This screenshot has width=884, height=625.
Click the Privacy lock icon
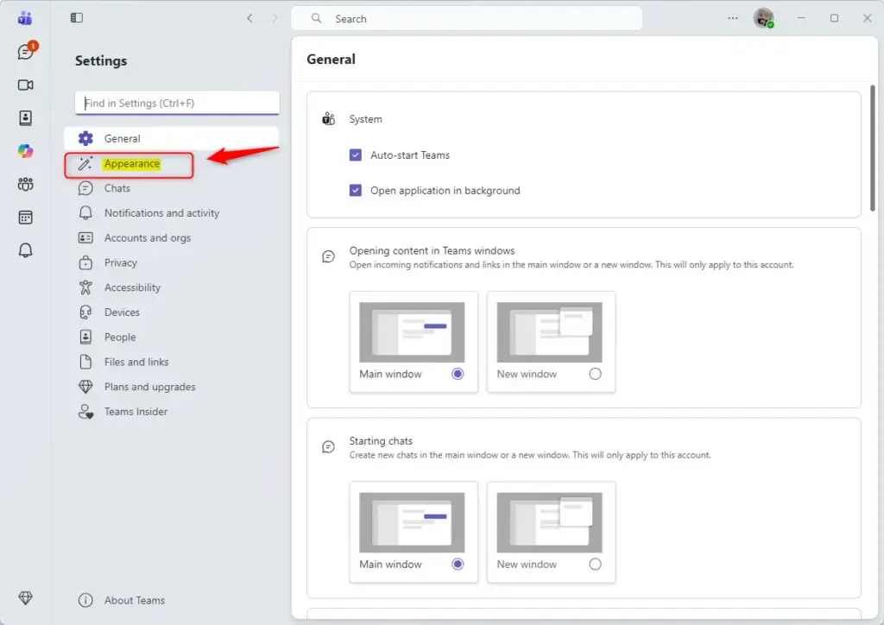tap(85, 262)
